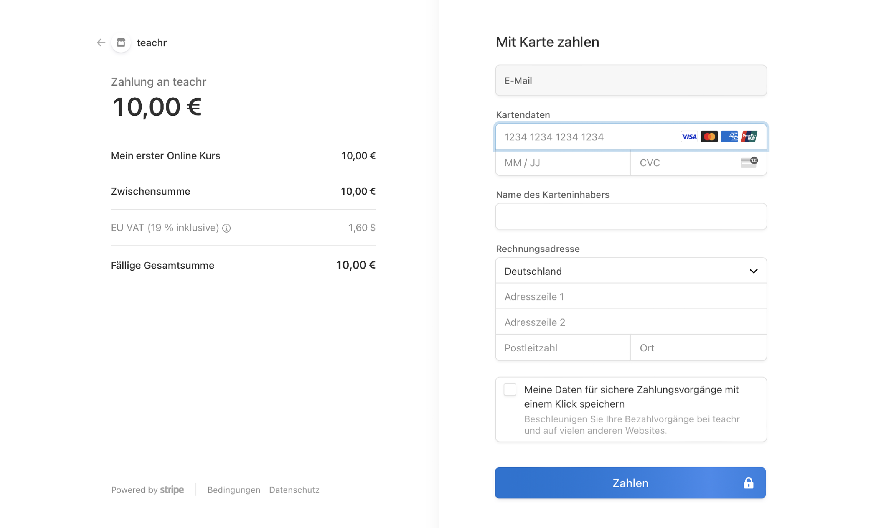Open the Datenschutz link
This screenshot has height=528, width=878.
[x=294, y=490]
